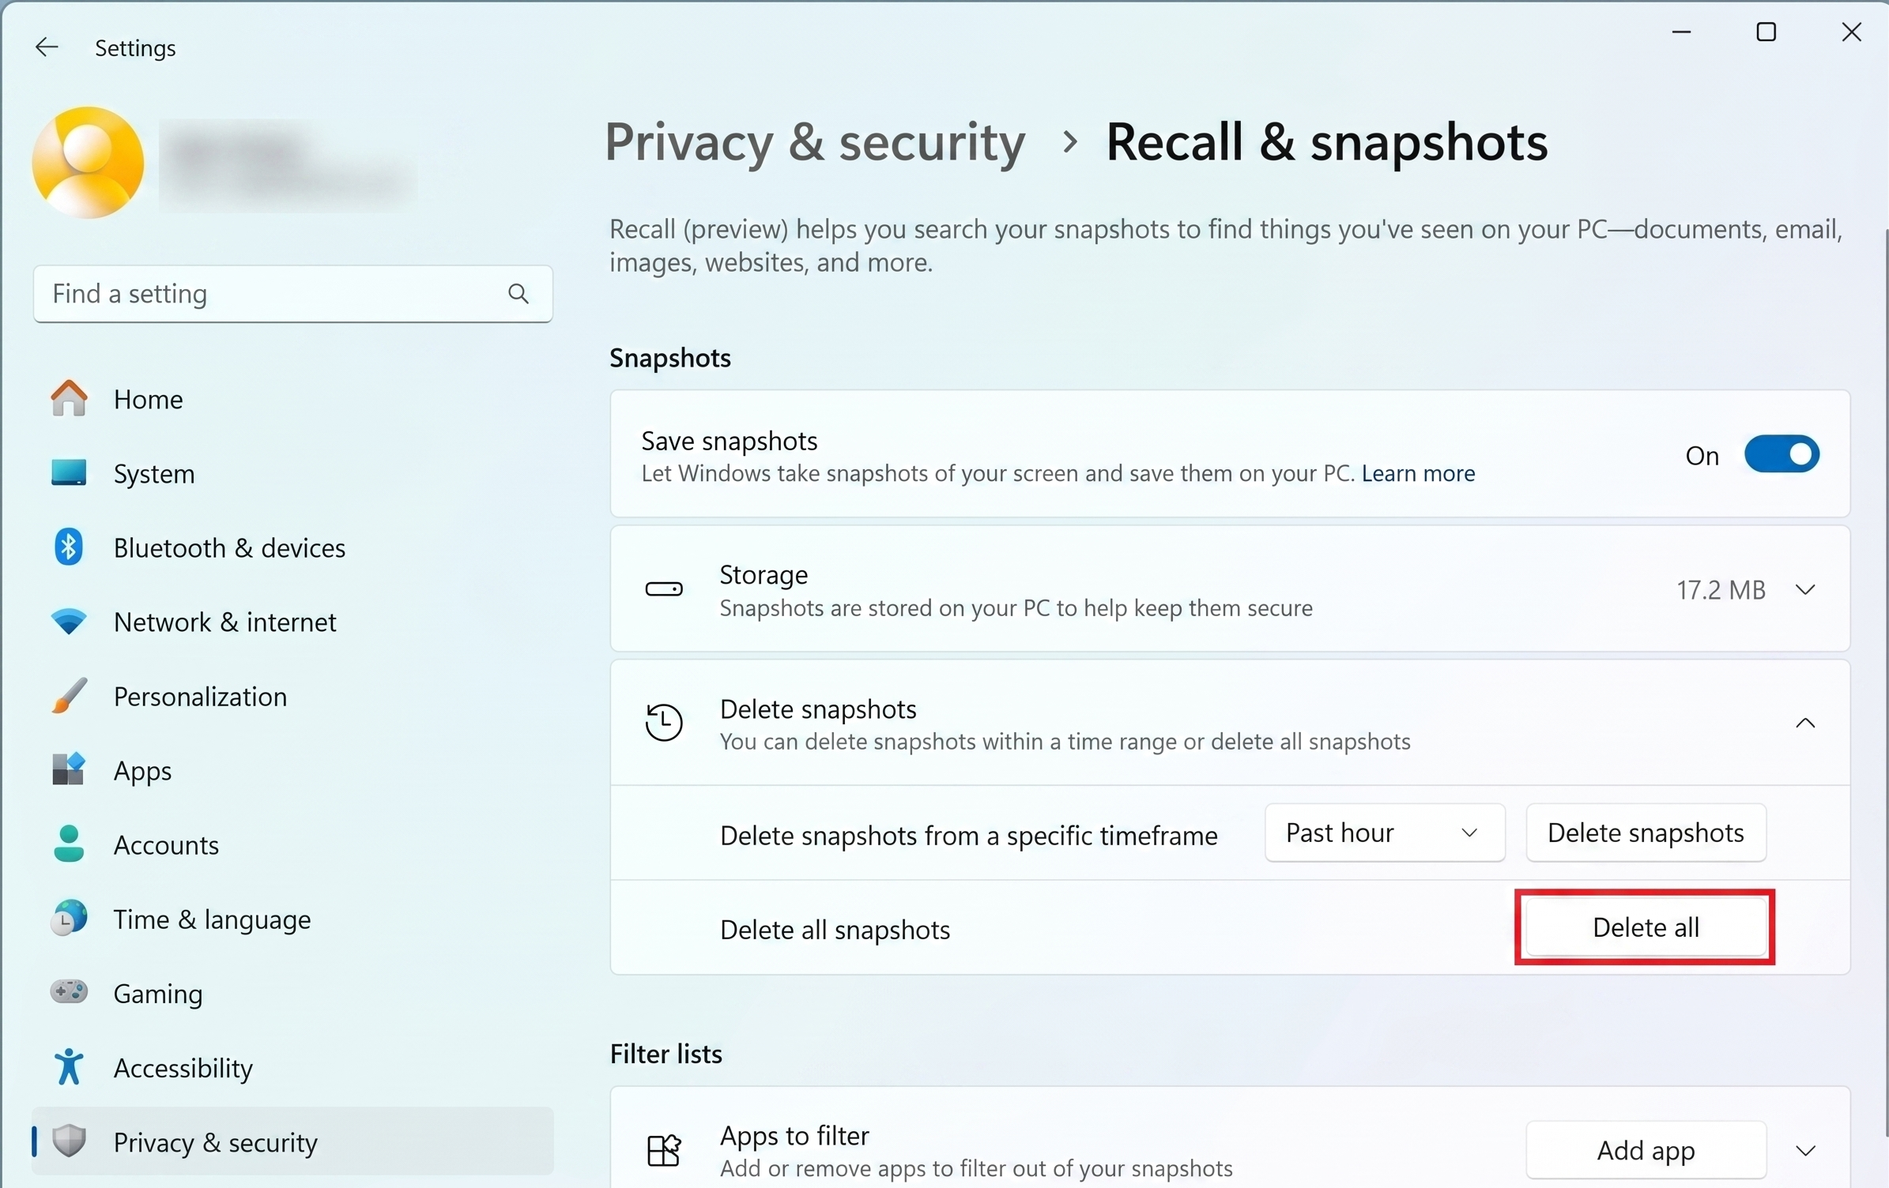
Task: Click the Bluetooth & devices icon
Action: click(x=68, y=547)
